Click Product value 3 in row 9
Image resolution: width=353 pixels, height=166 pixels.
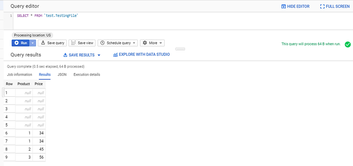click(x=29, y=157)
